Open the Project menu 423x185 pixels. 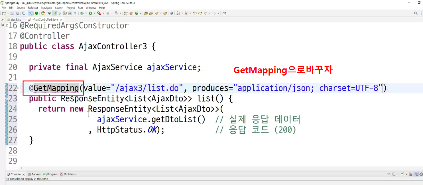click(x=71, y=8)
